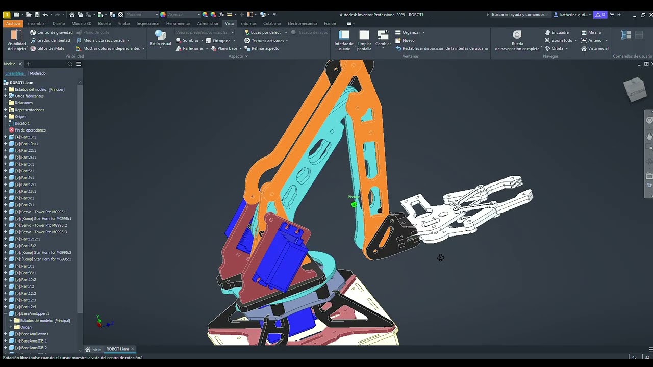
Task: Add a new browser panel tab
Action: click(x=29, y=64)
